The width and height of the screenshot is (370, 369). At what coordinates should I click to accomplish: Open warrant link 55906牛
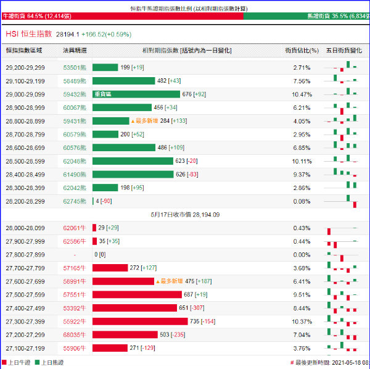[75, 348]
